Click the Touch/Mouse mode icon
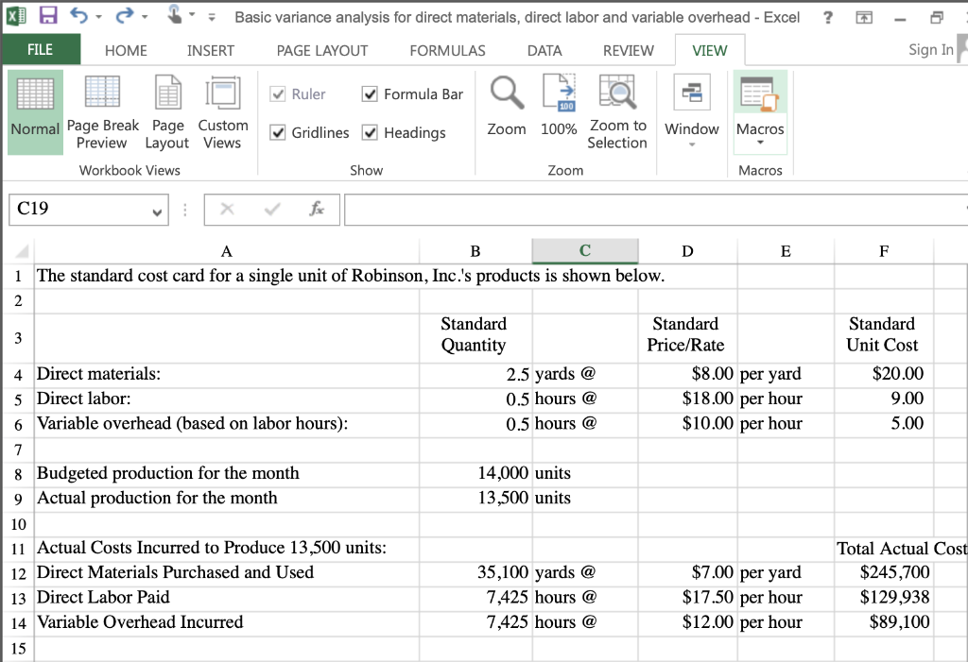Viewport: 968px width, 662px height. [175, 14]
